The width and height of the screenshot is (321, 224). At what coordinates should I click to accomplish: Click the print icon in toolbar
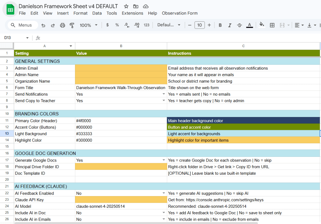point(62,25)
